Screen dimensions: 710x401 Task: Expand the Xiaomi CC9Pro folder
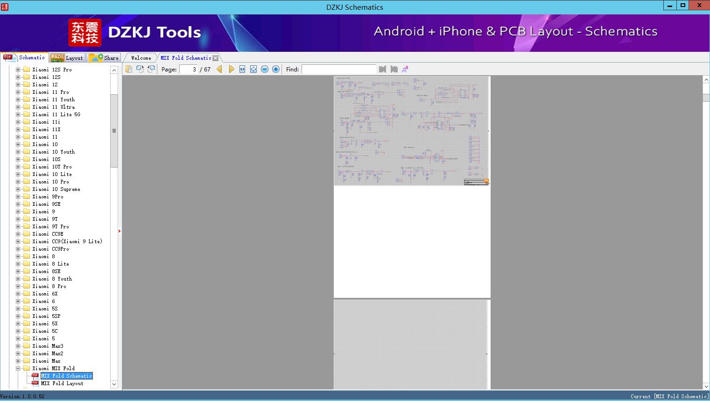tap(18, 249)
